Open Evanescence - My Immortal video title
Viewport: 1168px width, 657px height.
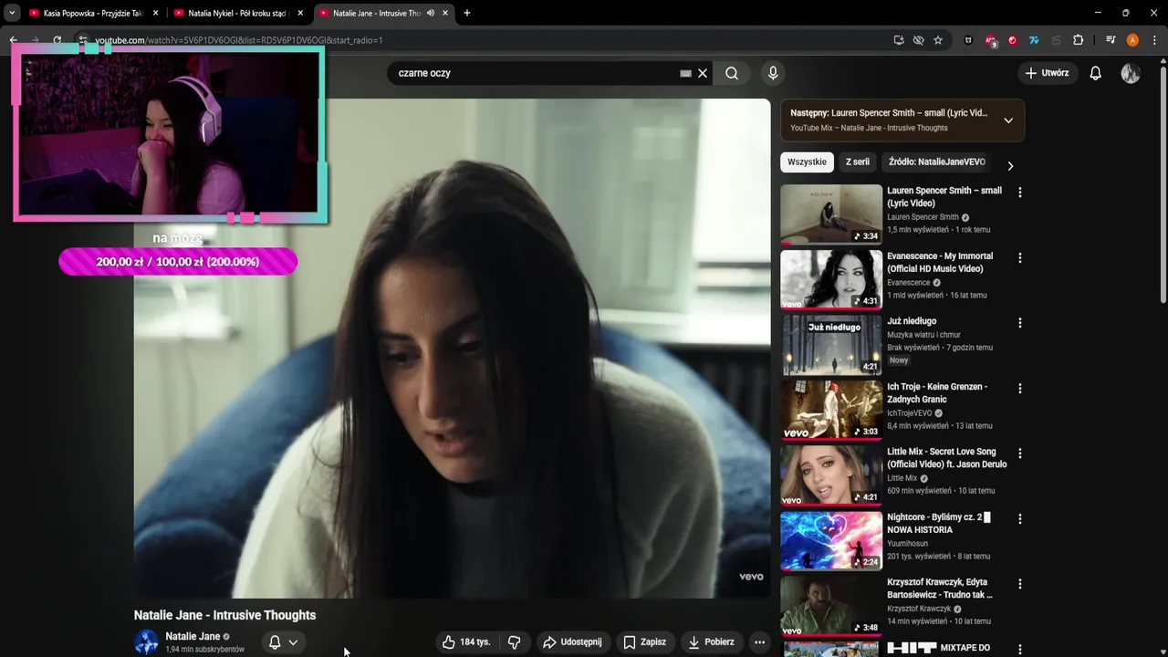(940, 263)
